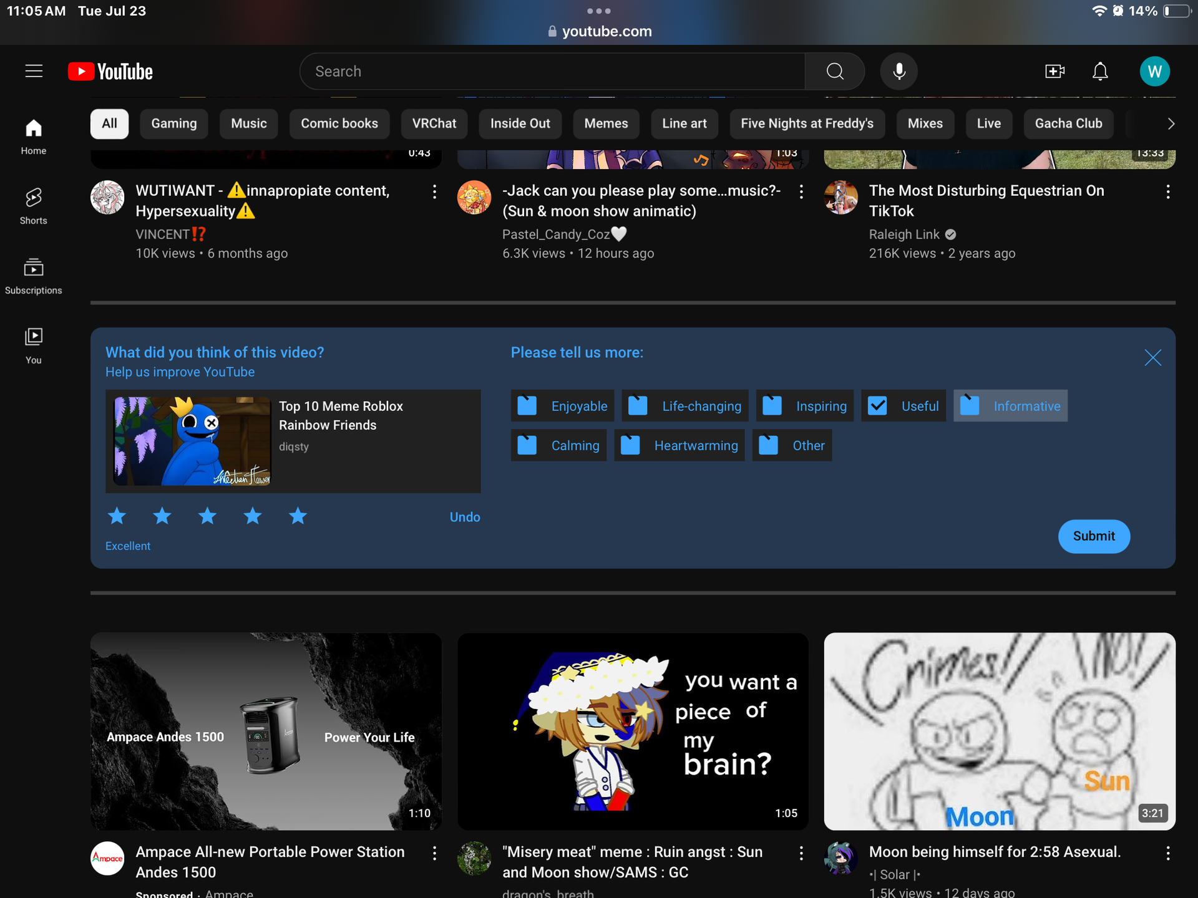
Task: Open dragon's breath channel avatar
Action: (x=474, y=859)
